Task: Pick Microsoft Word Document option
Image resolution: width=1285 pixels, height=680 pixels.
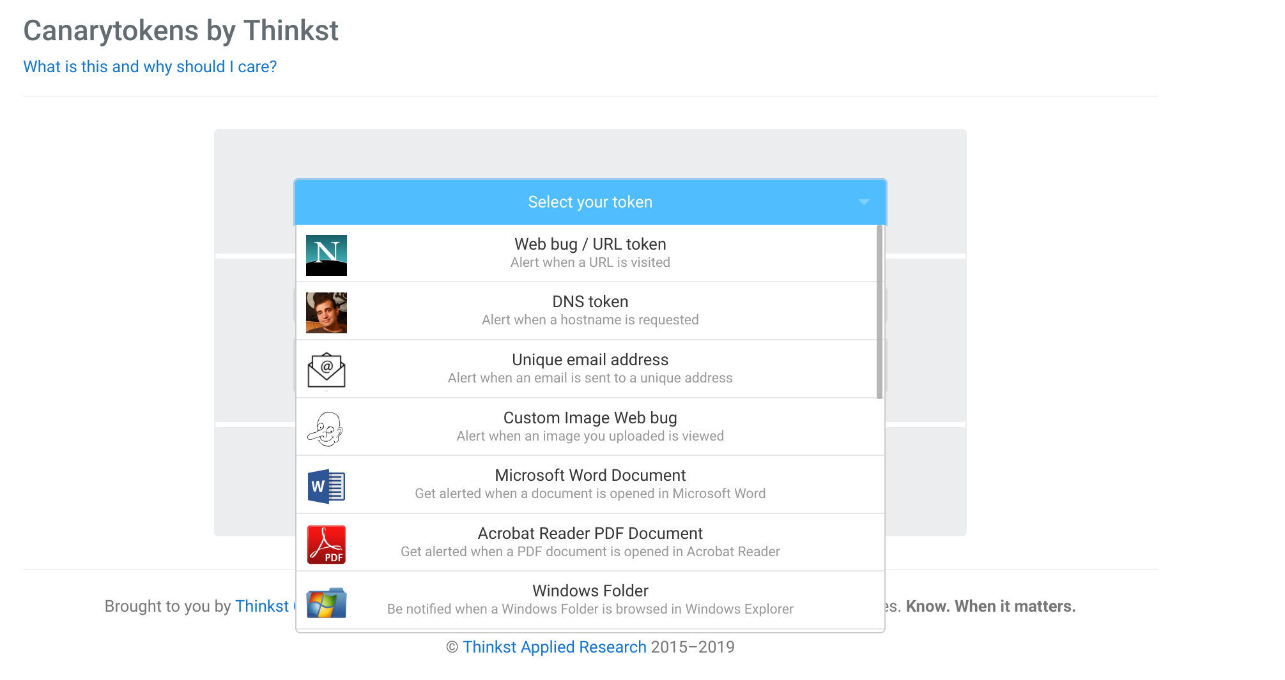Action: pyautogui.click(x=590, y=485)
